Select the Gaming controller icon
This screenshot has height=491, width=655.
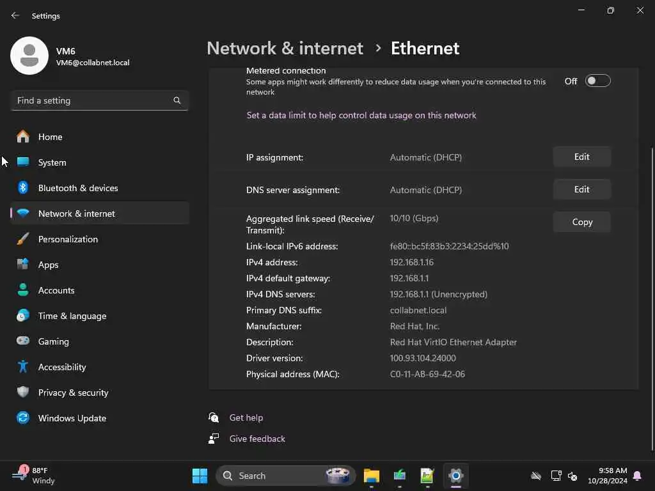pos(23,341)
